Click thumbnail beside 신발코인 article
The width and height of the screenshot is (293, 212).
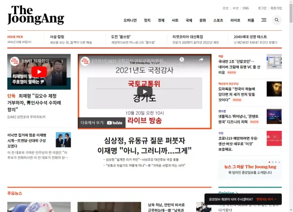pos(274,62)
